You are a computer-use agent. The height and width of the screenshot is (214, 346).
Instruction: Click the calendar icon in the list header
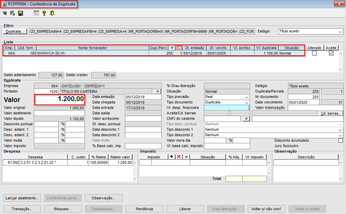point(179,47)
